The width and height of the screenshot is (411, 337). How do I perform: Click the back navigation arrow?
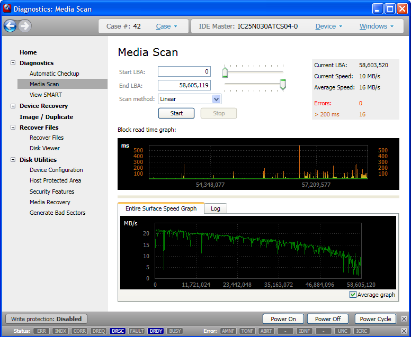pyautogui.click(x=10, y=26)
